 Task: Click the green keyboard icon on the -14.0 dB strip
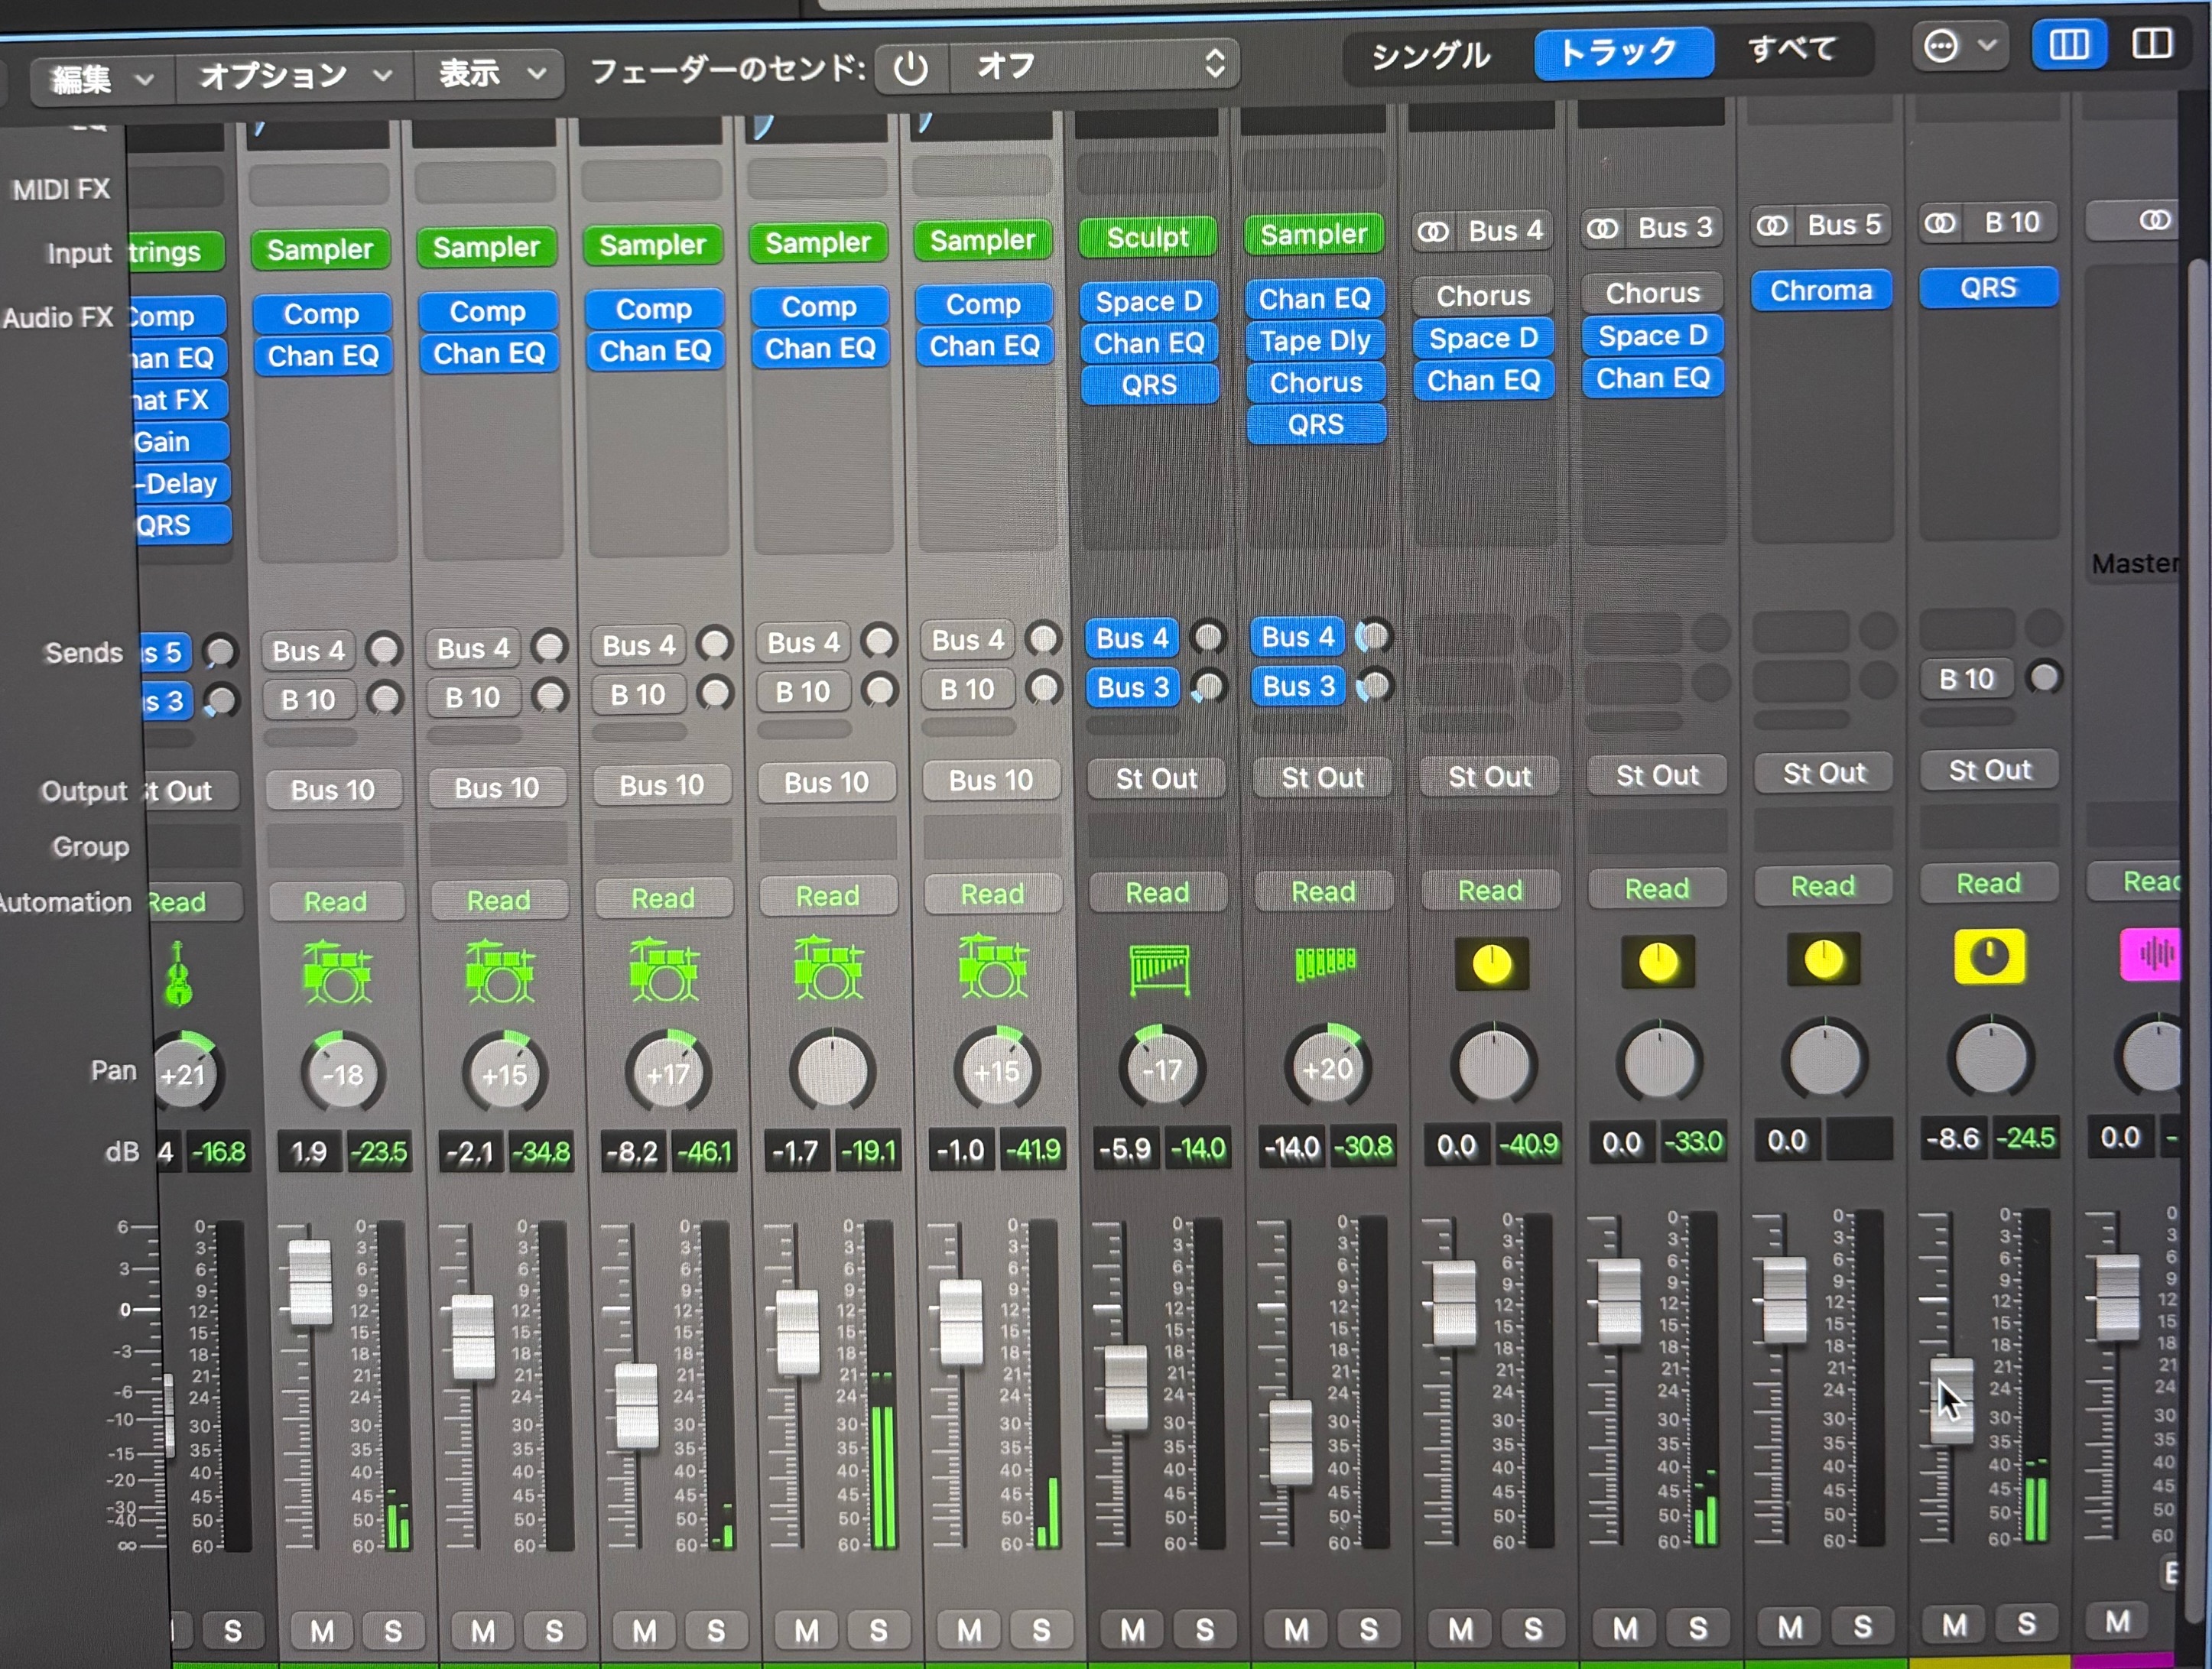click(x=1325, y=963)
